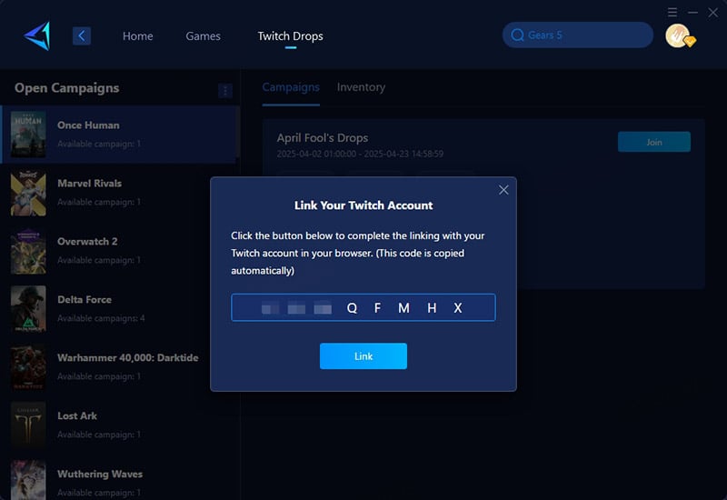Click Overwatch 2 game thumbnail
The image size is (727, 500).
pyautogui.click(x=28, y=251)
